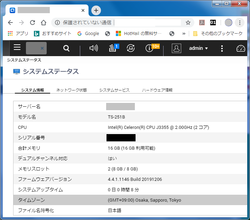Screen dimensions: 250x220
Task: Click 2 (8 GB / 8 GB) value
Action: tap(123, 169)
